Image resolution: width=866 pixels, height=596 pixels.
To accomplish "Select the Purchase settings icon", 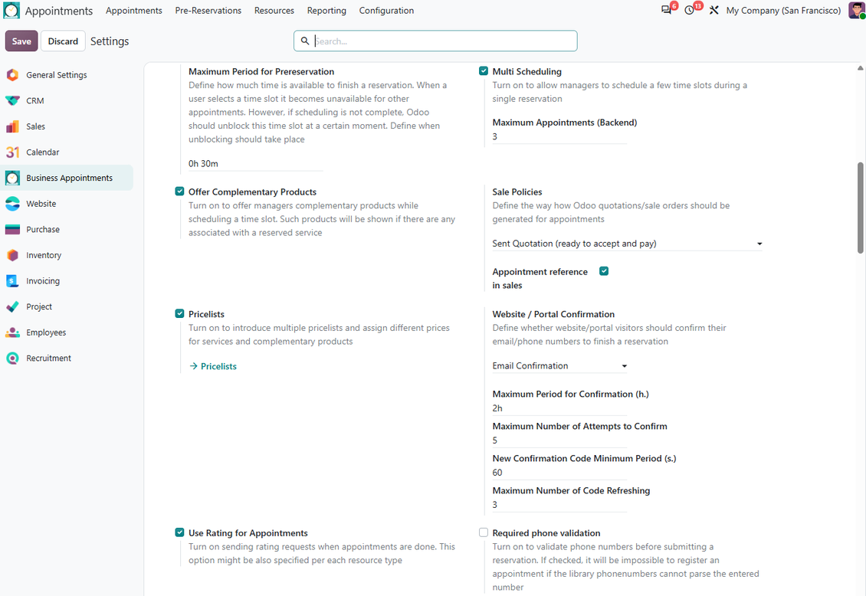I will click(13, 230).
